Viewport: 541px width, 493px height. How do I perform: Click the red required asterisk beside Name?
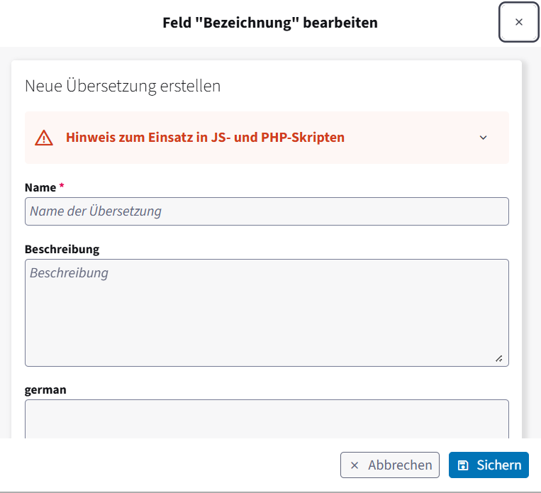click(x=62, y=186)
